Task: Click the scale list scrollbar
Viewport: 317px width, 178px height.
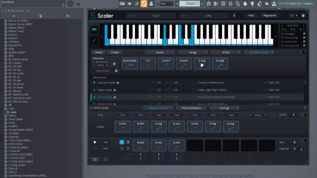Action: click(x=305, y=82)
